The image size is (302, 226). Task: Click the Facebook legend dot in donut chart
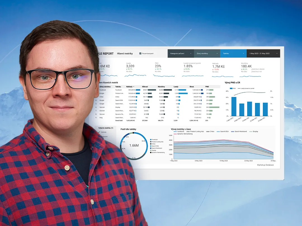click(x=151, y=140)
